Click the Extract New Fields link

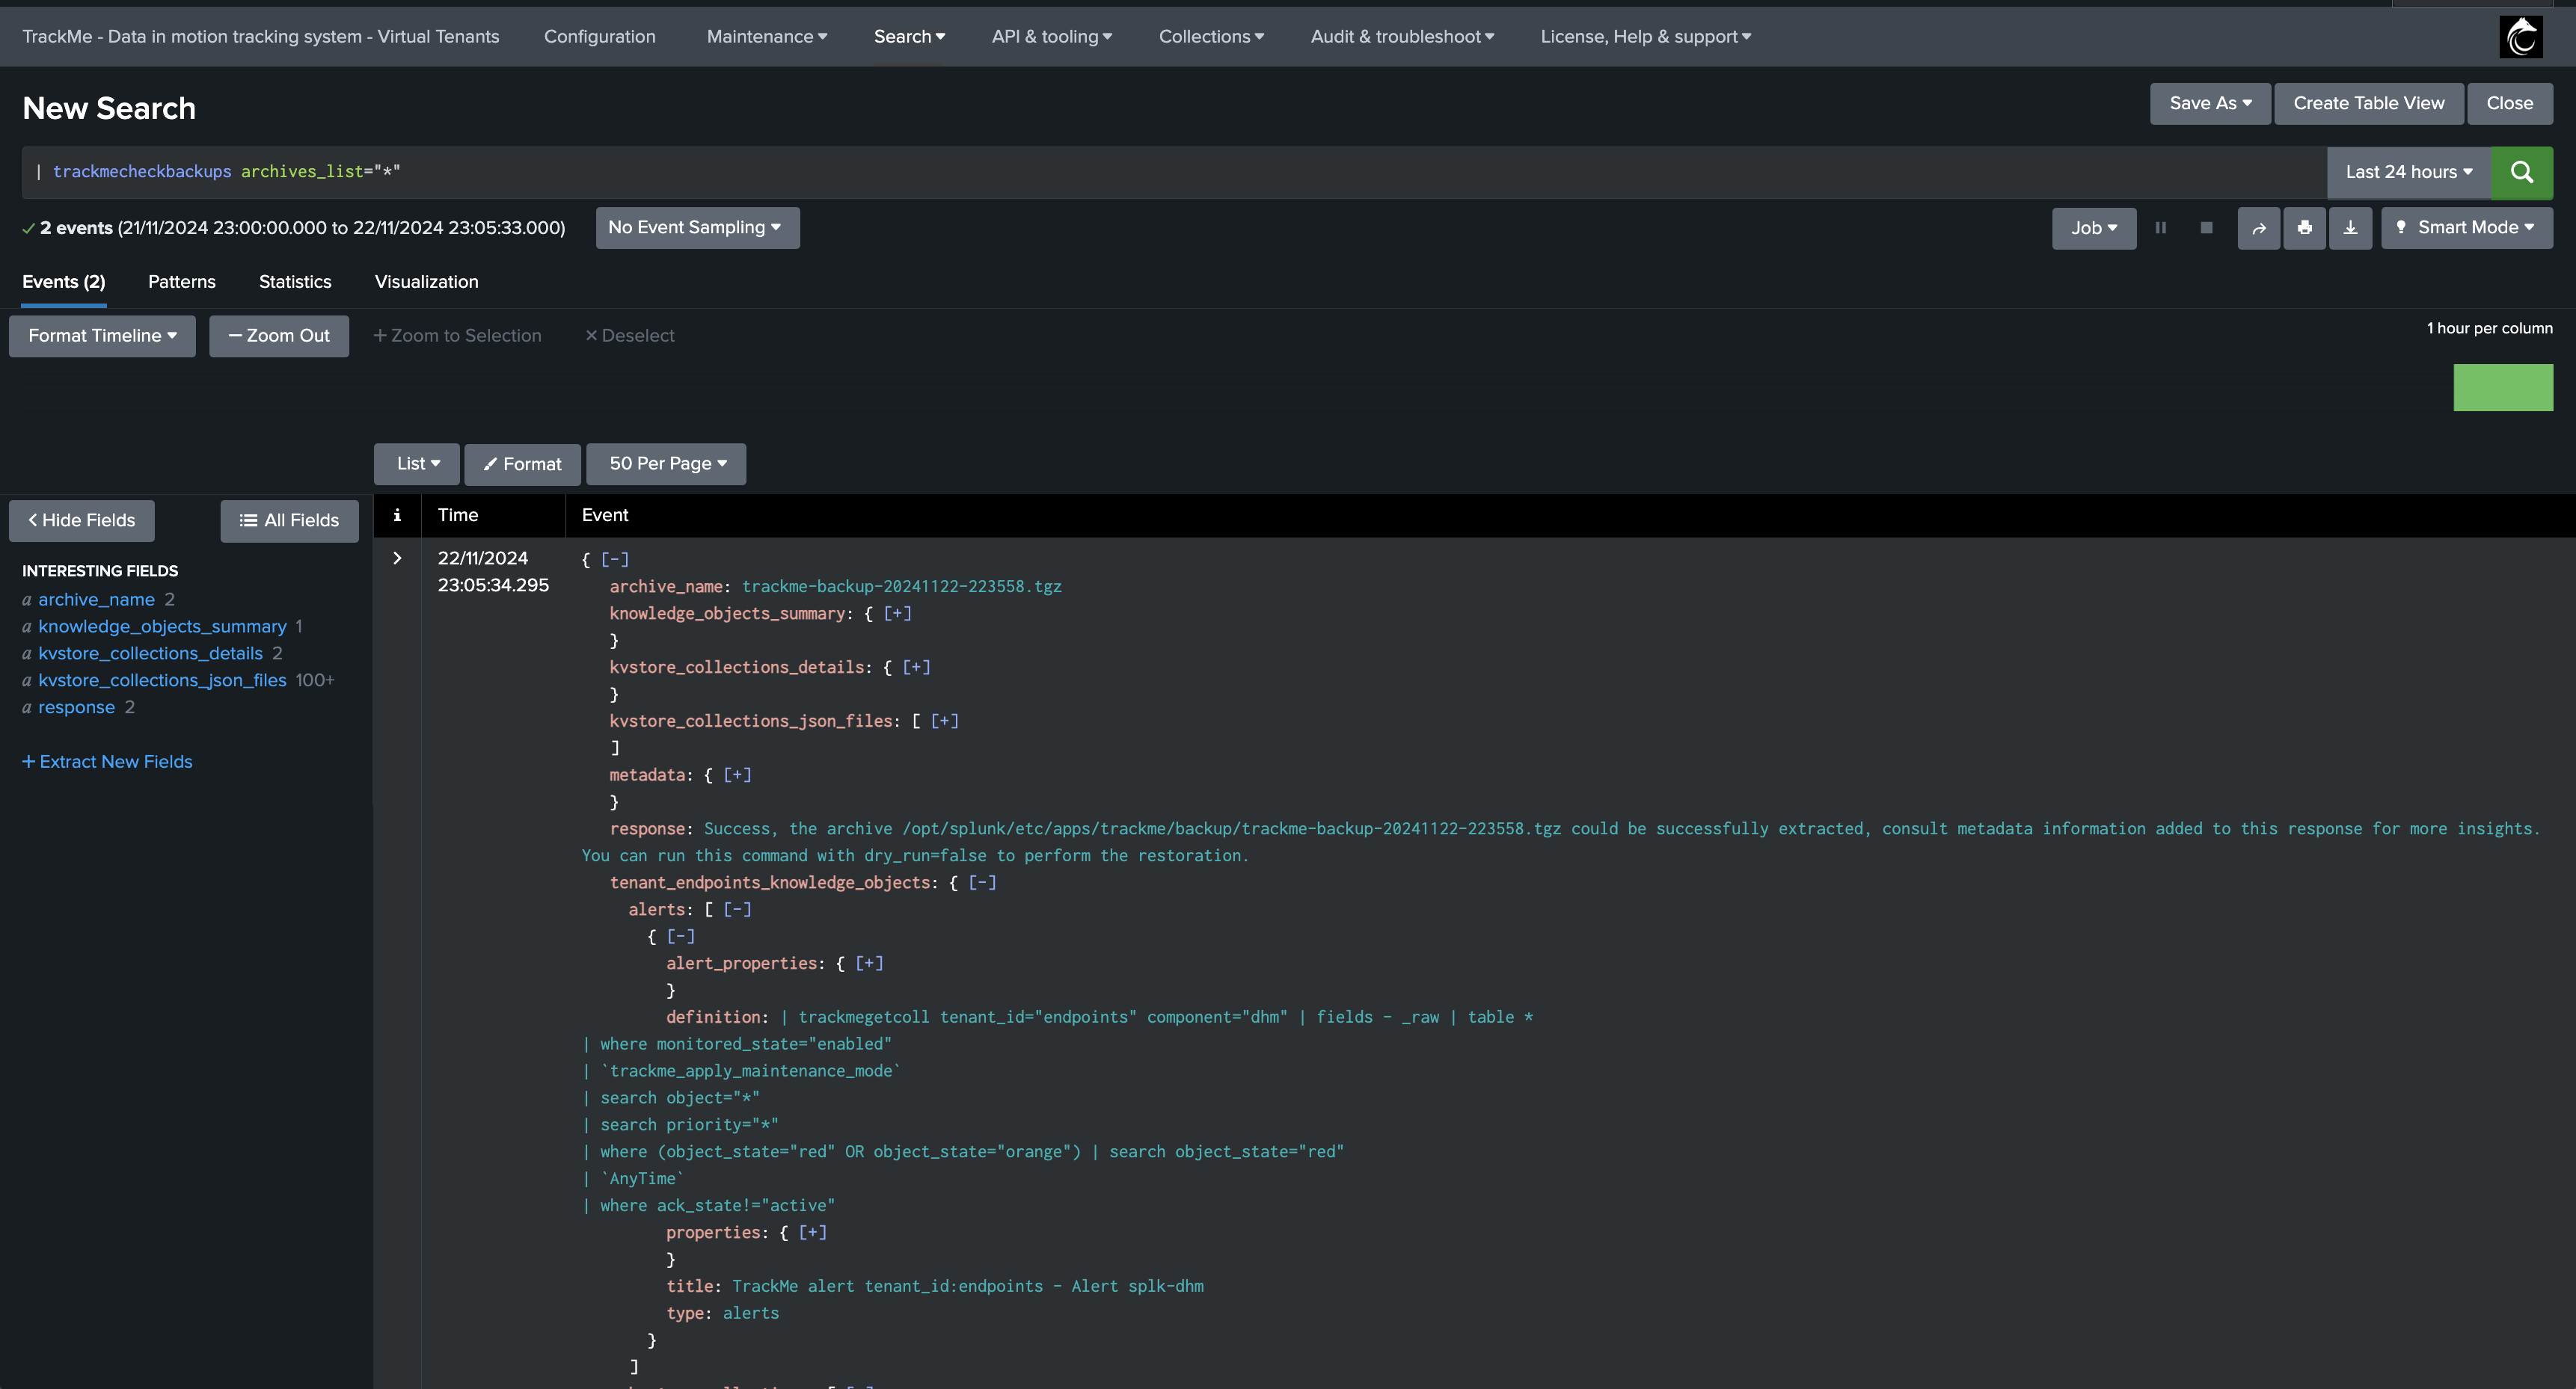point(107,762)
